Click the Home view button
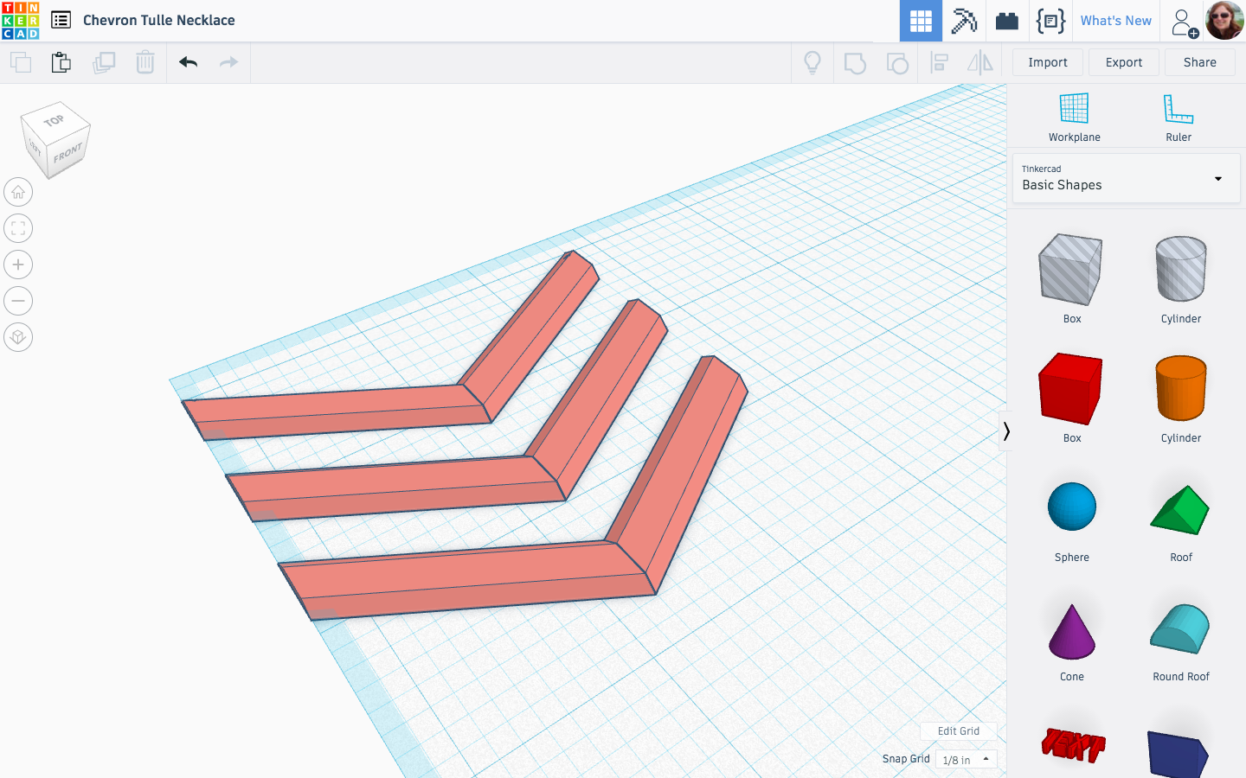Image resolution: width=1246 pixels, height=778 pixels. coord(18,192)
